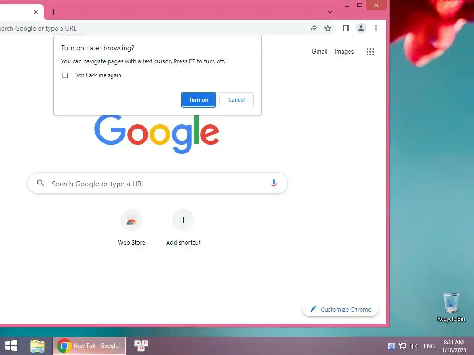Click the Recycle Bin desktop icon
This screenshot has height=355, width=474.
[451, 307]
